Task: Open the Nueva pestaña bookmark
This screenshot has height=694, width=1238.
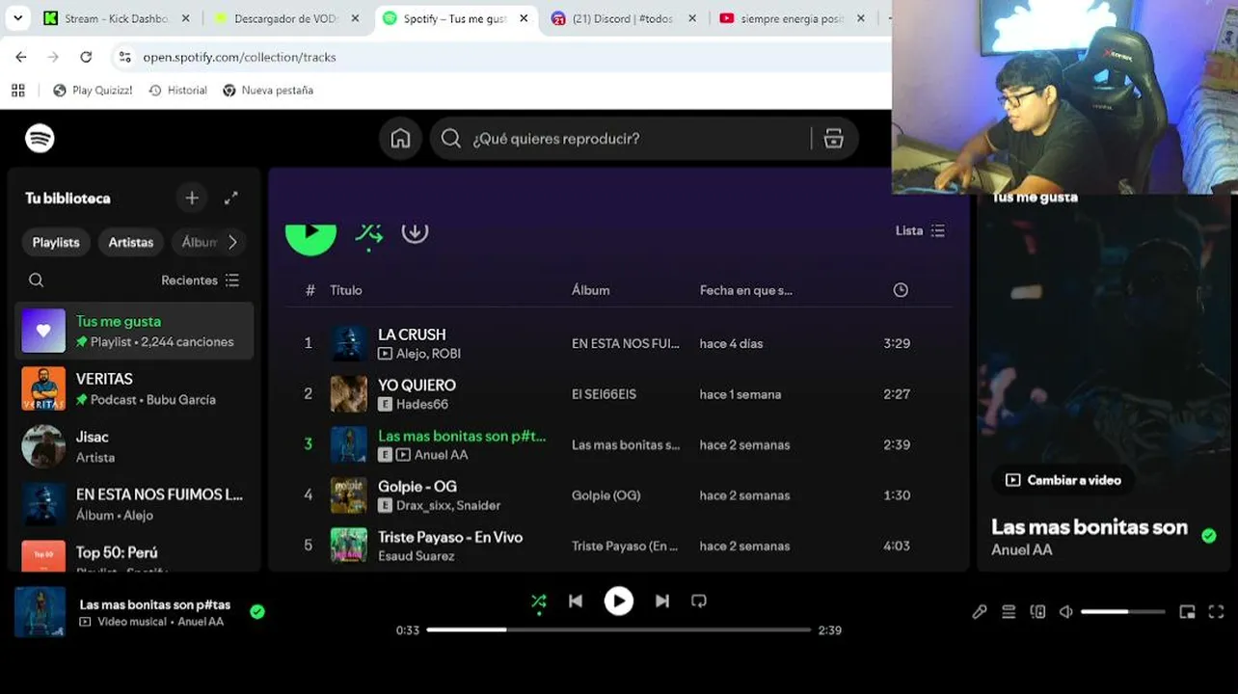Action: pyautogui.click(x=268, y=91)
